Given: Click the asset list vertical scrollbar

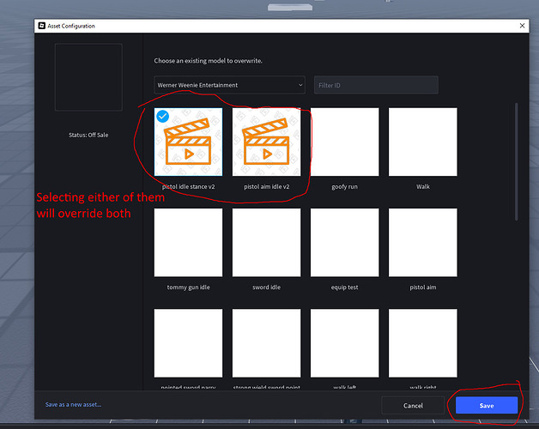Looking at the screenshot, I should coord(516,161).
